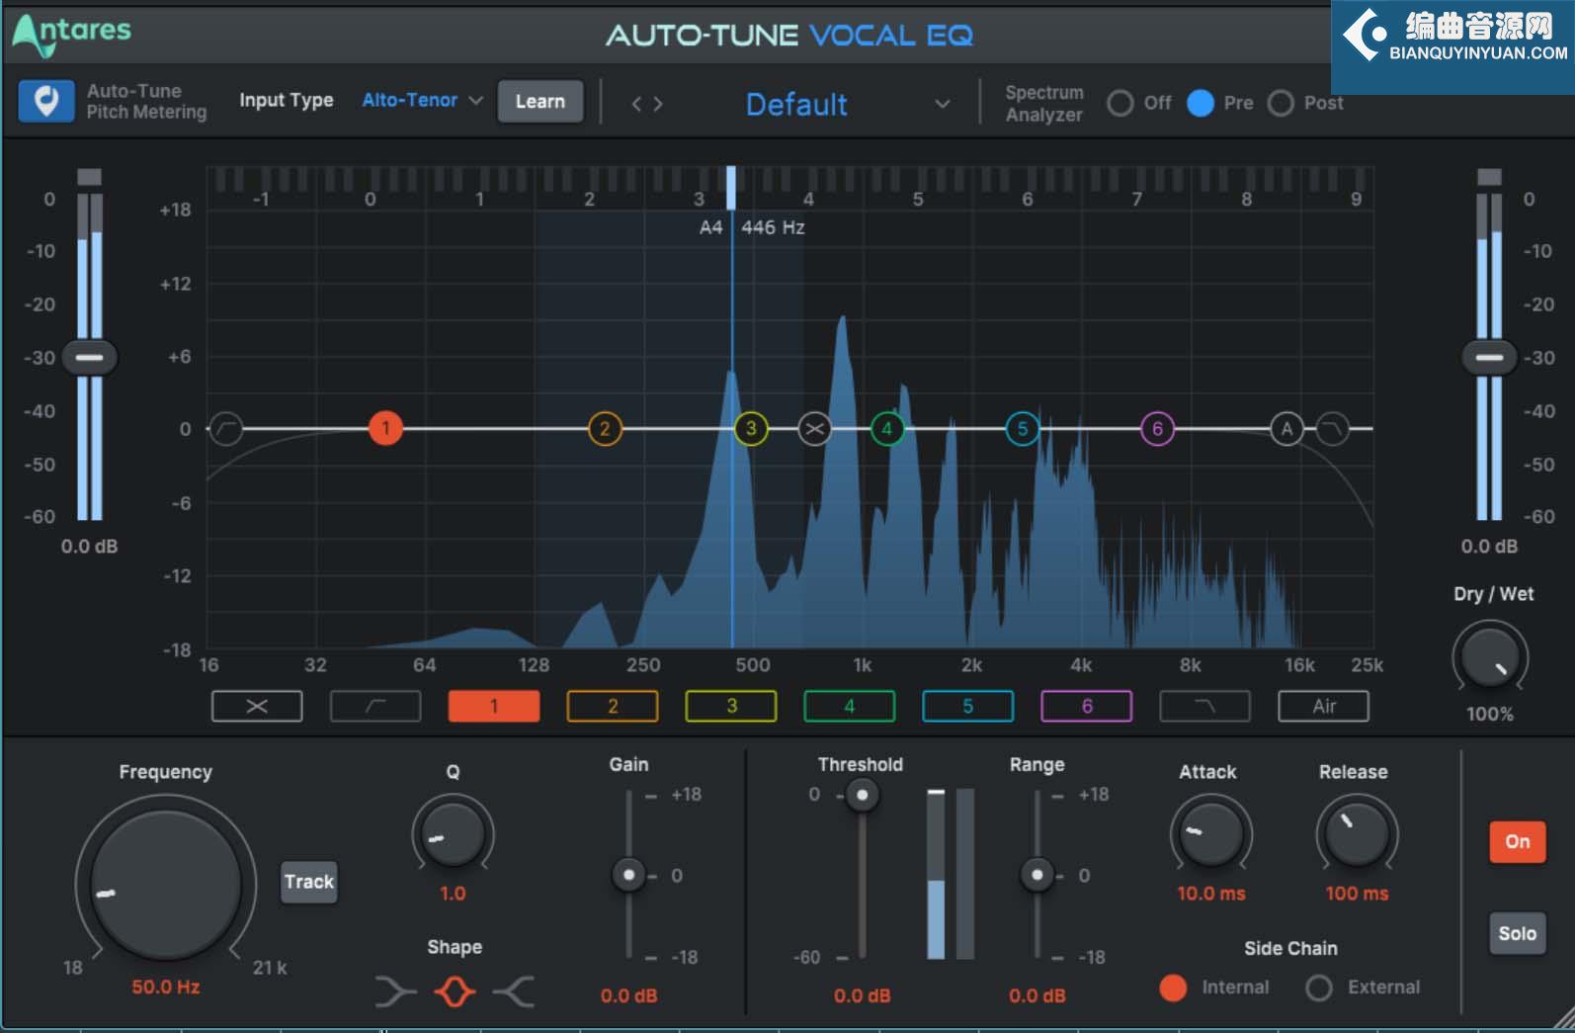Click the input level fader handle
This screenshot has height=1033, width=1575.
tap(90, 357)
